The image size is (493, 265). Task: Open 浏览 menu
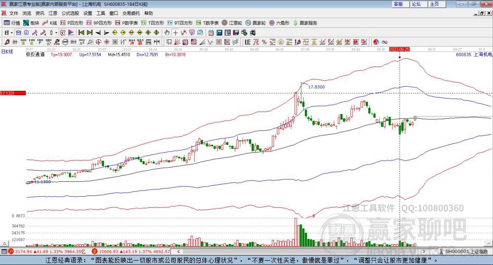(27, 13)
